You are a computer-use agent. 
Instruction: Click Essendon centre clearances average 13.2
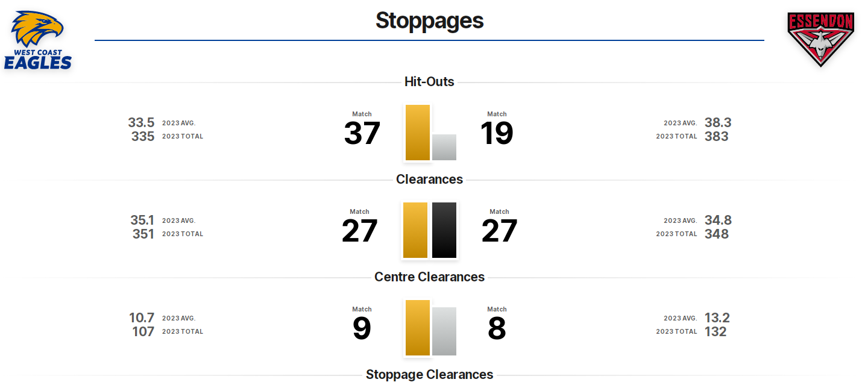[x=717, y=318]
